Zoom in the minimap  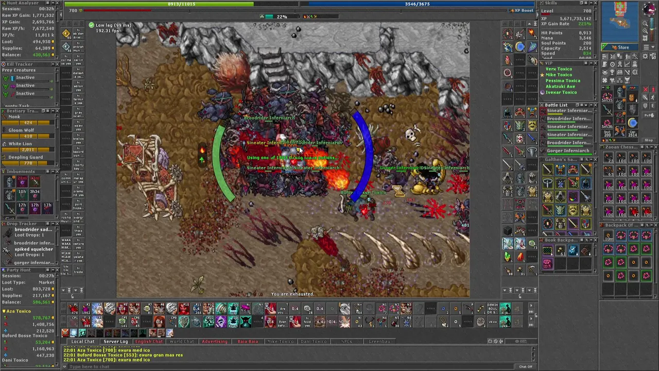click(x=645, y=30)
